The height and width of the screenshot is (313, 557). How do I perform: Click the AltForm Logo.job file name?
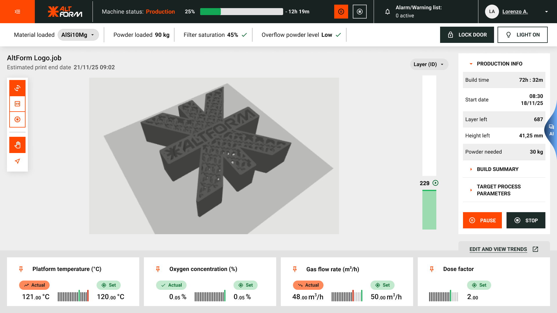pos(34,58)
